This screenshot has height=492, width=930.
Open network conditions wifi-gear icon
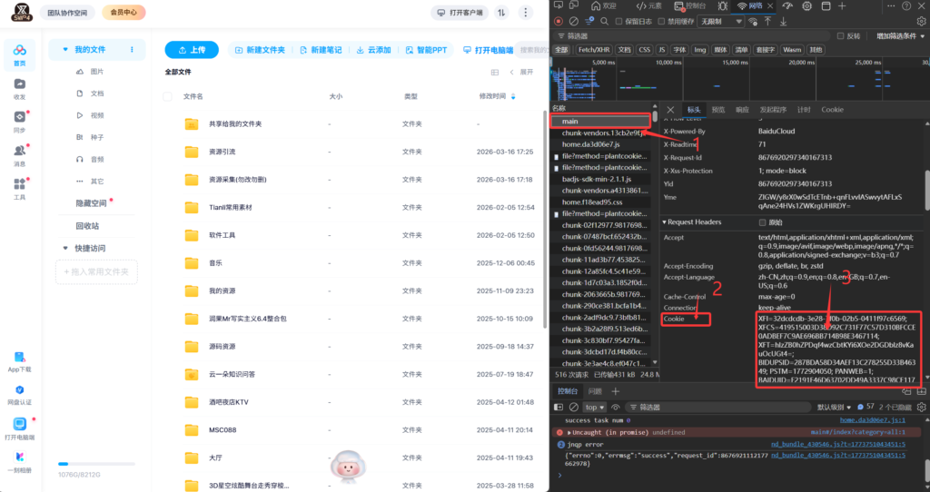[x=753, y=22]
